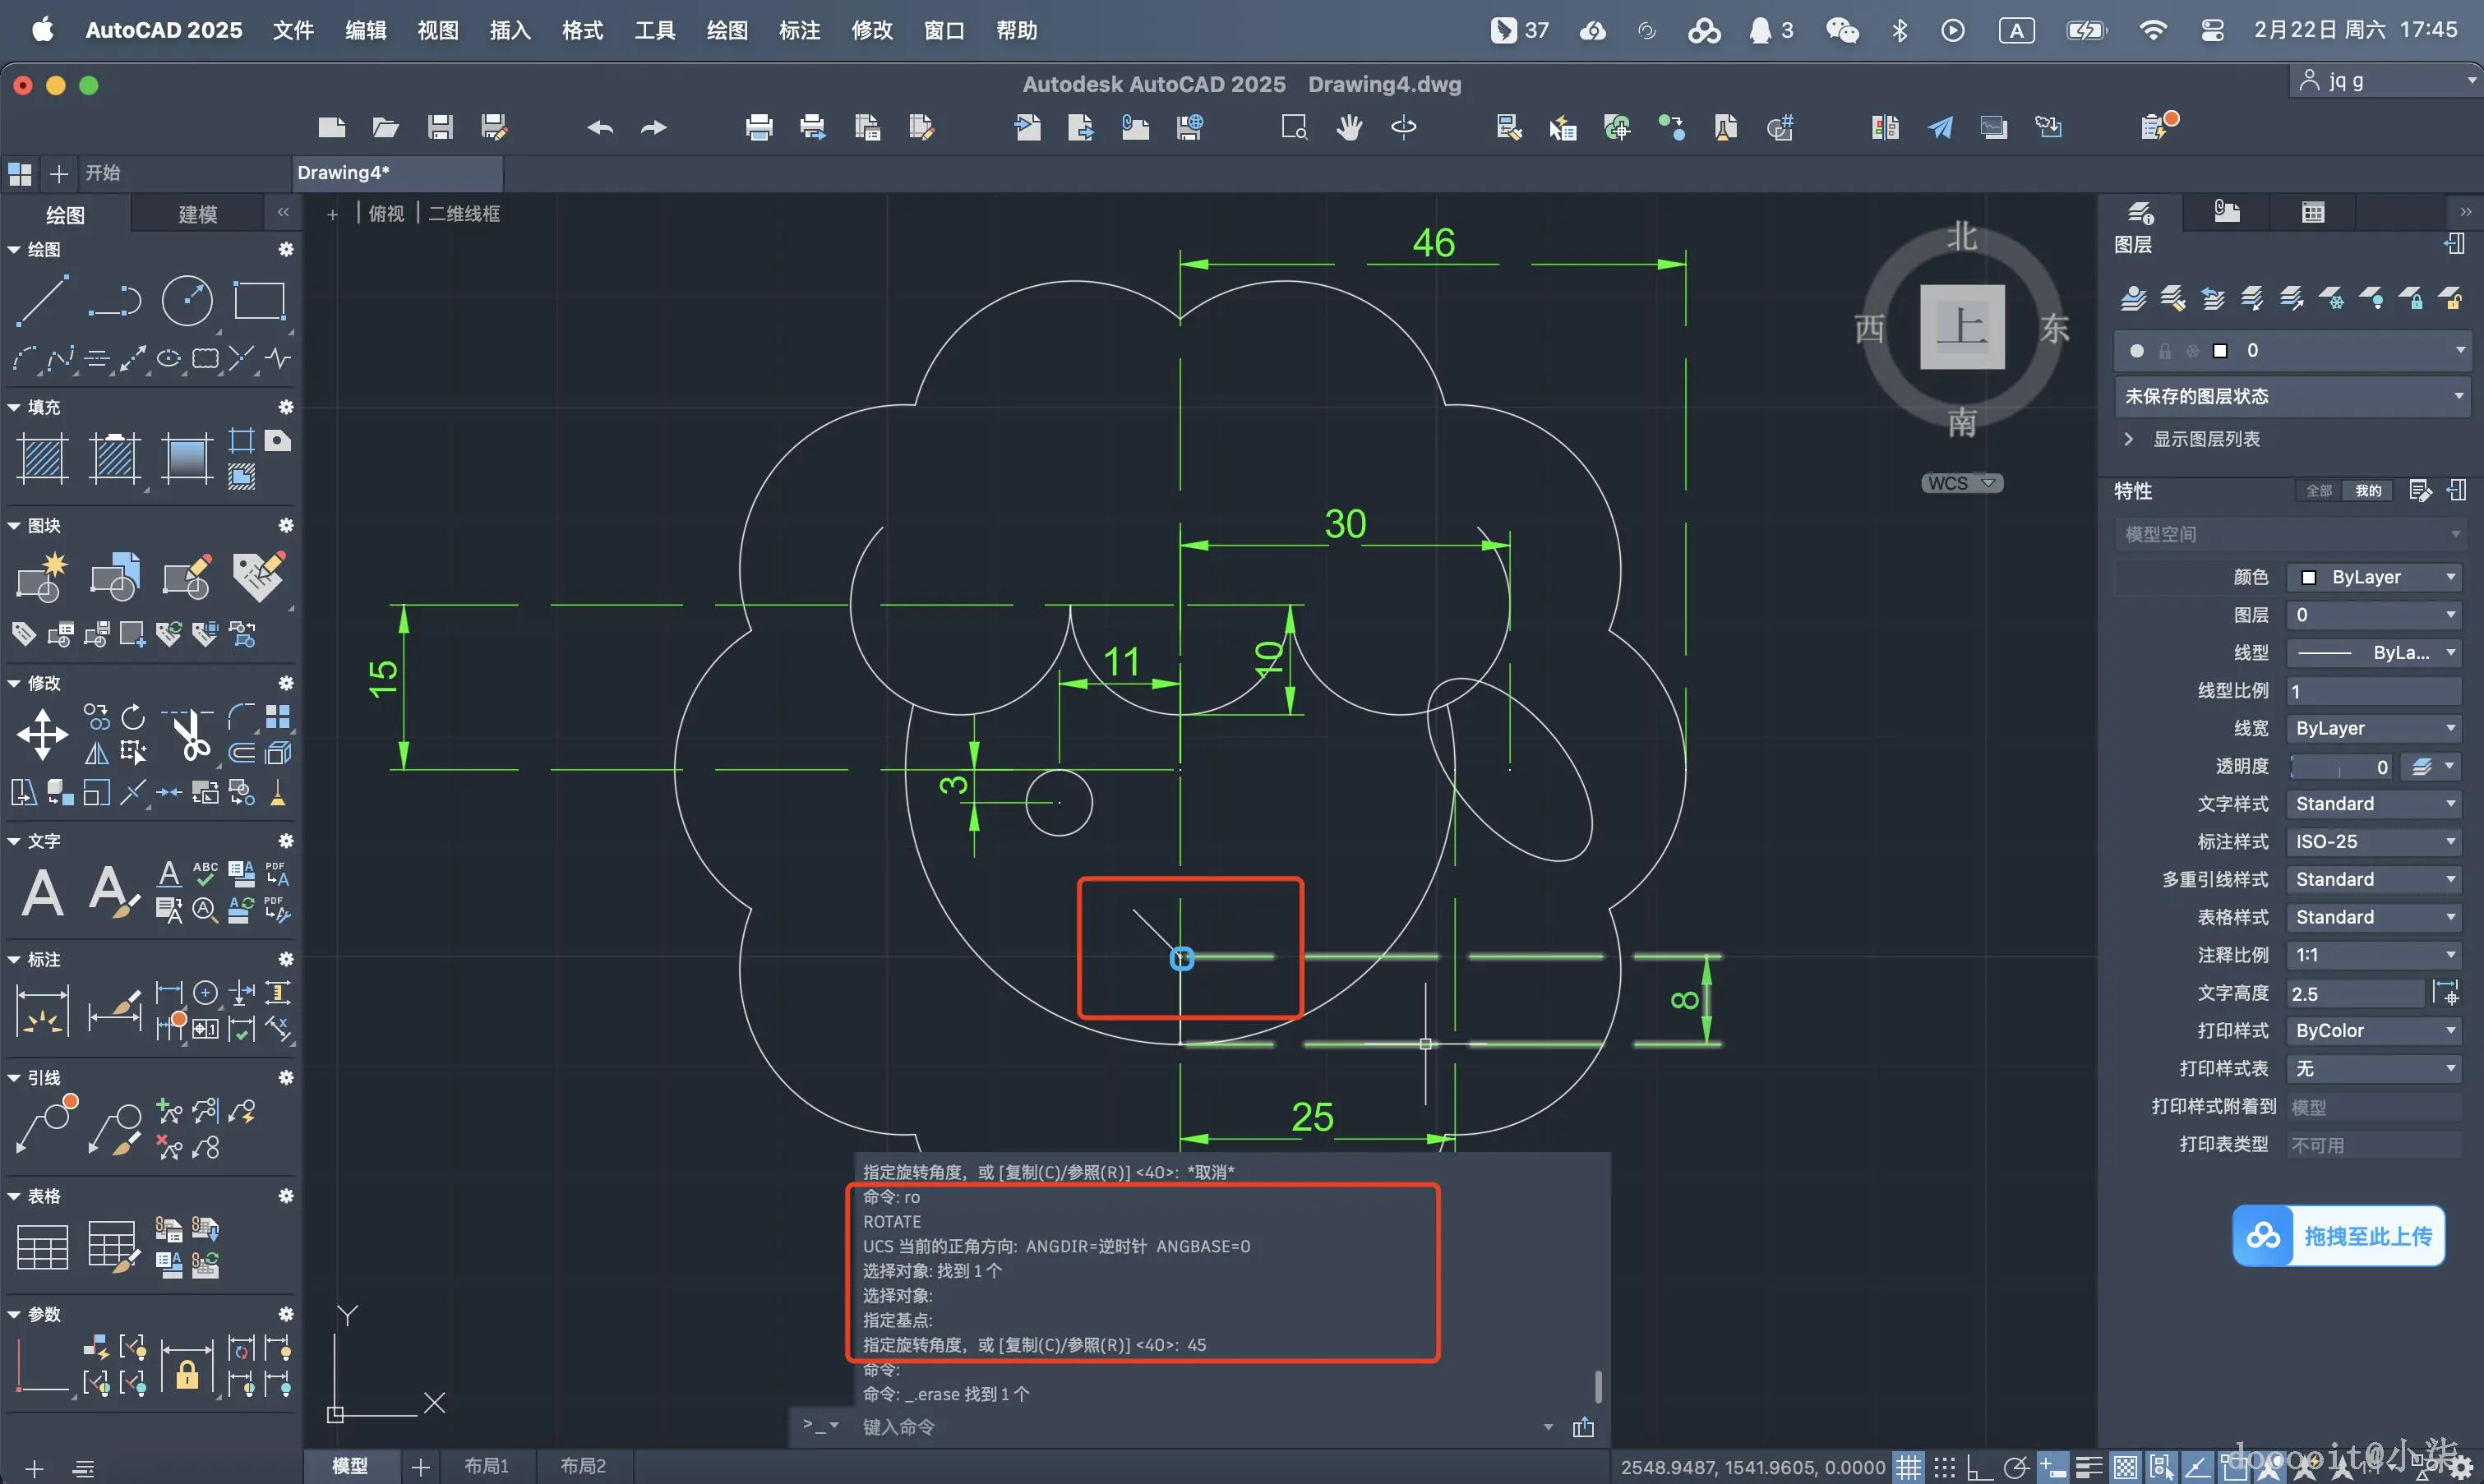Viewport: 2484px width, 1484px height.
Task: Open the 修改 menu in menu bar
Action: pyautogui.click(x=871, y=30)
